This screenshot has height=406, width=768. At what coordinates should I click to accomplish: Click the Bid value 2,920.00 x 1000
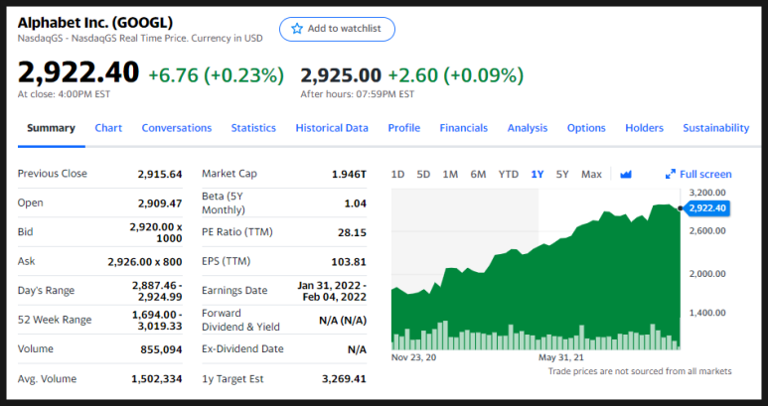(x=156, y=232)
